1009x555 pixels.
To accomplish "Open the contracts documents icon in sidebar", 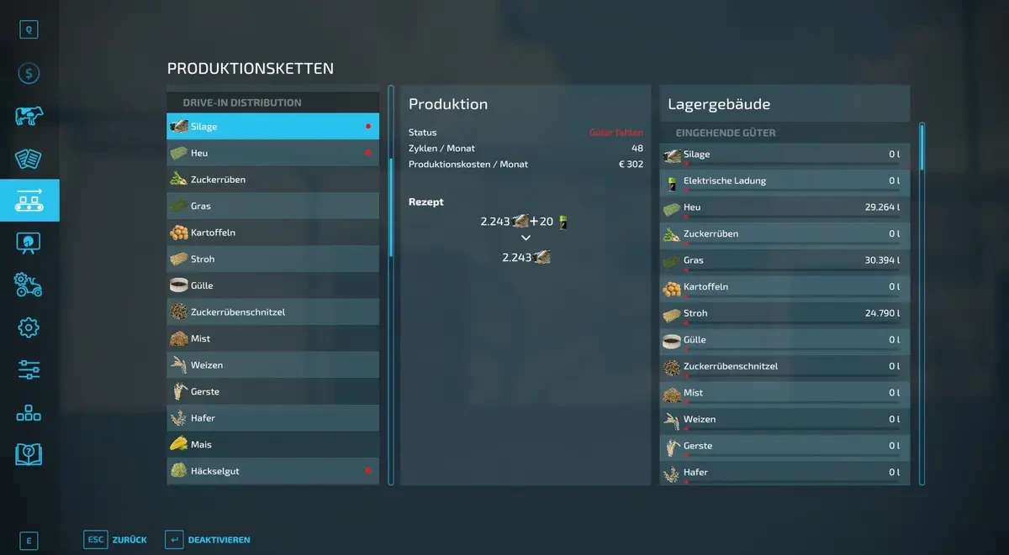I will coord(29,159).
